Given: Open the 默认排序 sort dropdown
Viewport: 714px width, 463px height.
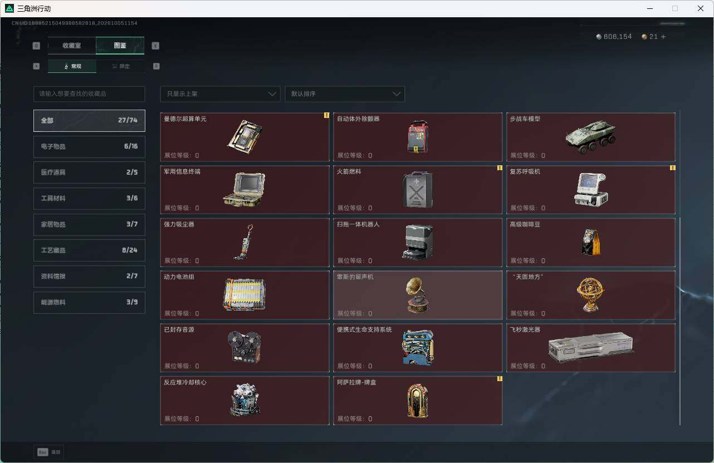Looking at the screenshot, I should pyautogui.click(x=345, y=94).
